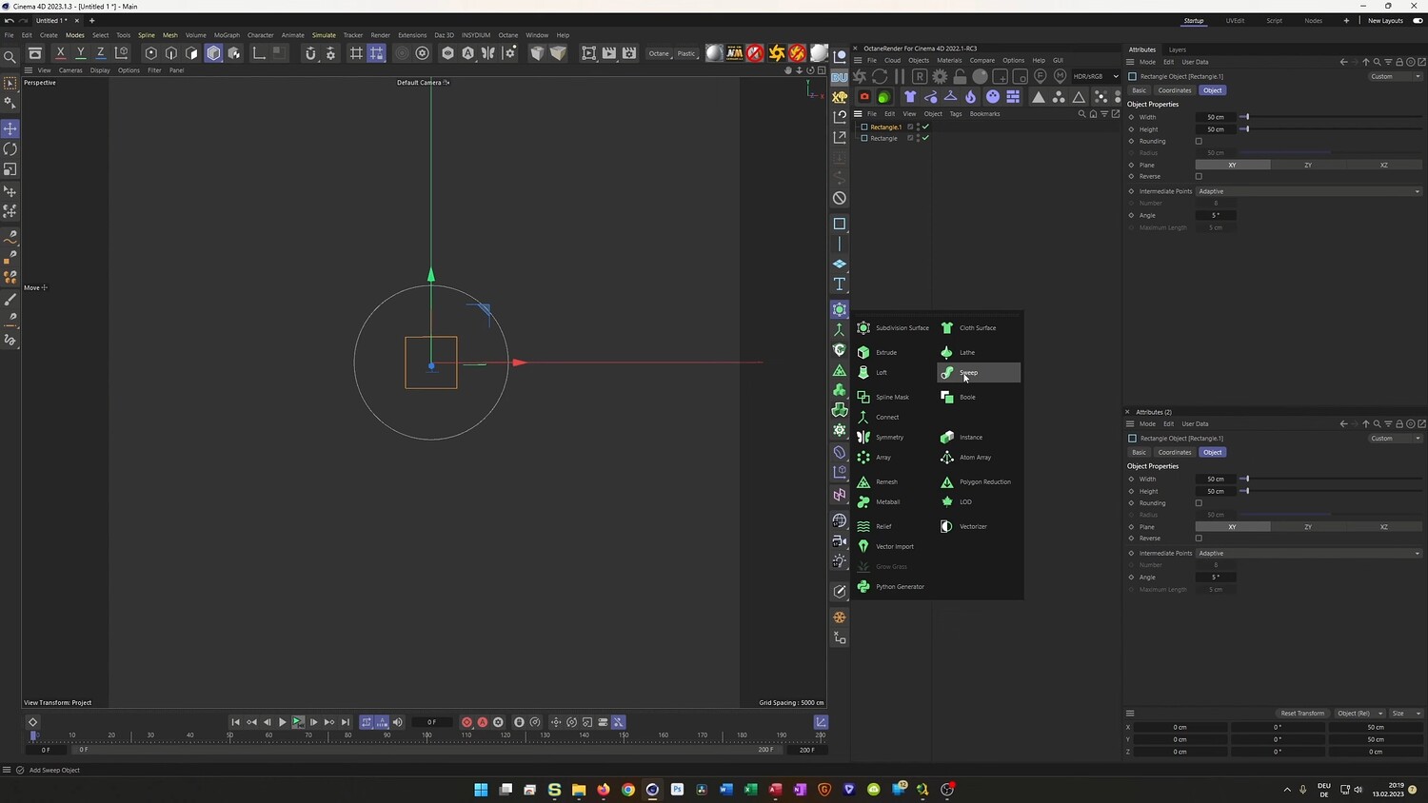
Task: Click the Width slider in upper Attributes panel
Action: (x=1331, y=117)
